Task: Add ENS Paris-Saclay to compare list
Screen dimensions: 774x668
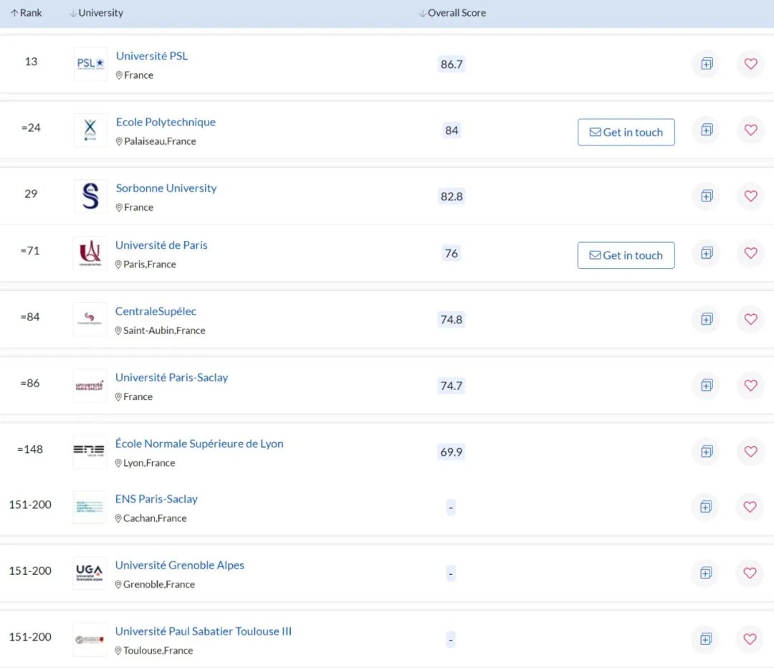Action: tap(706, 507)
